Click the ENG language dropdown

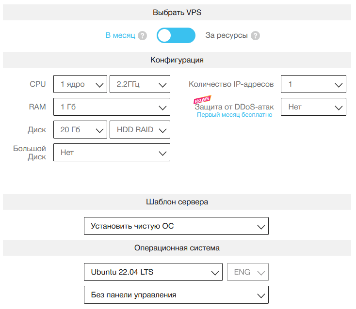[x=248, y=272]
